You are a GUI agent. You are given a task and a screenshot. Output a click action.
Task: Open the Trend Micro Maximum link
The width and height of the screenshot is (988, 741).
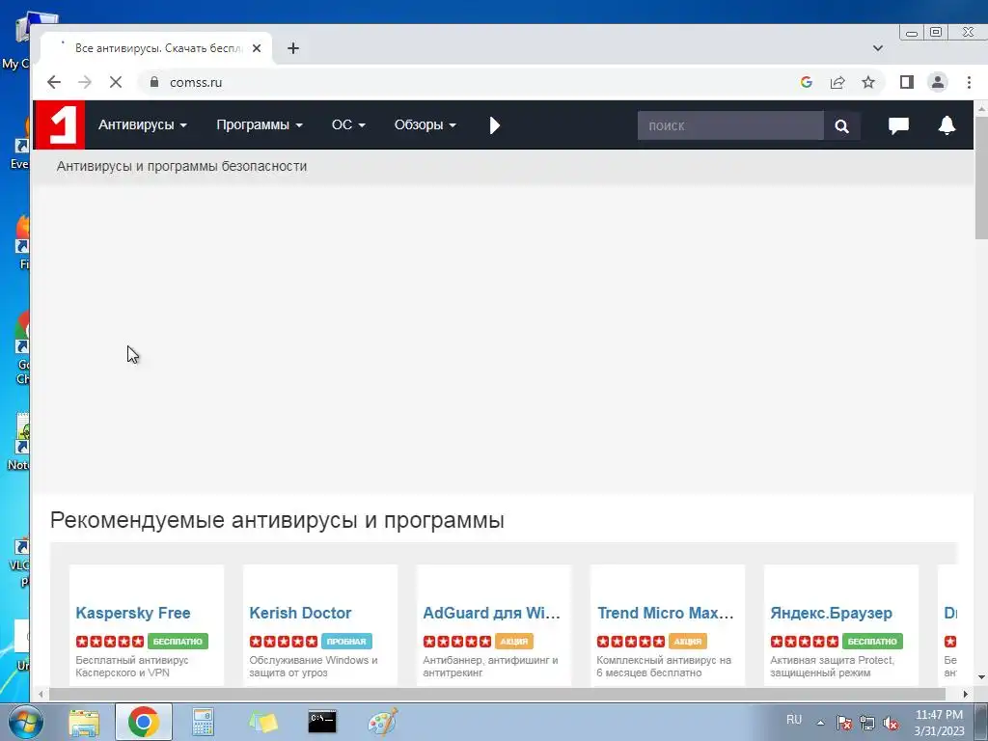(x=666, y=613)
